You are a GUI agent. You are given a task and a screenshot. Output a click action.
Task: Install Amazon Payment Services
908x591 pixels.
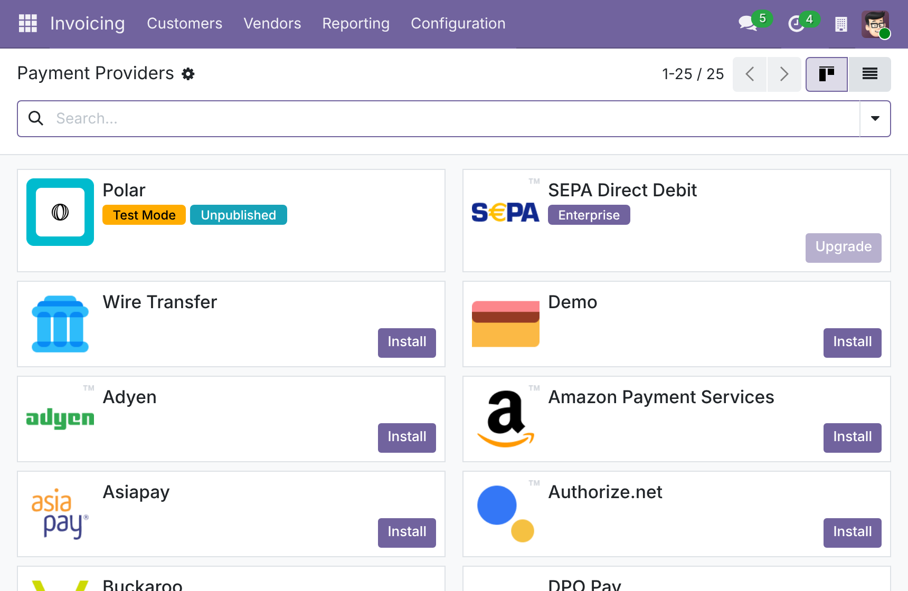pos(853,438)
